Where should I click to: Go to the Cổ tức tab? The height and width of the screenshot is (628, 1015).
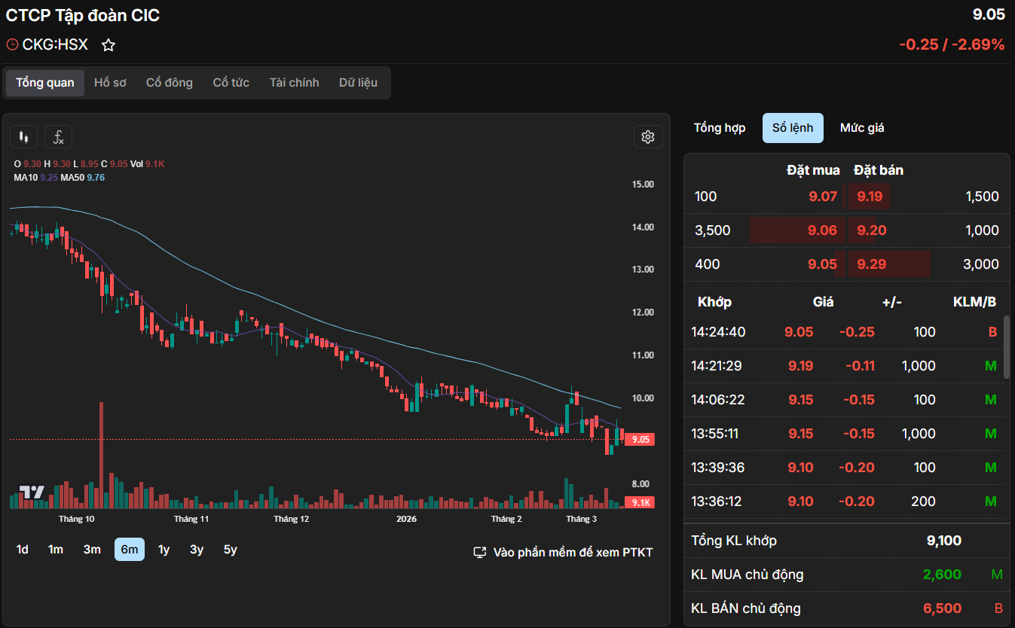click(231, 83)
